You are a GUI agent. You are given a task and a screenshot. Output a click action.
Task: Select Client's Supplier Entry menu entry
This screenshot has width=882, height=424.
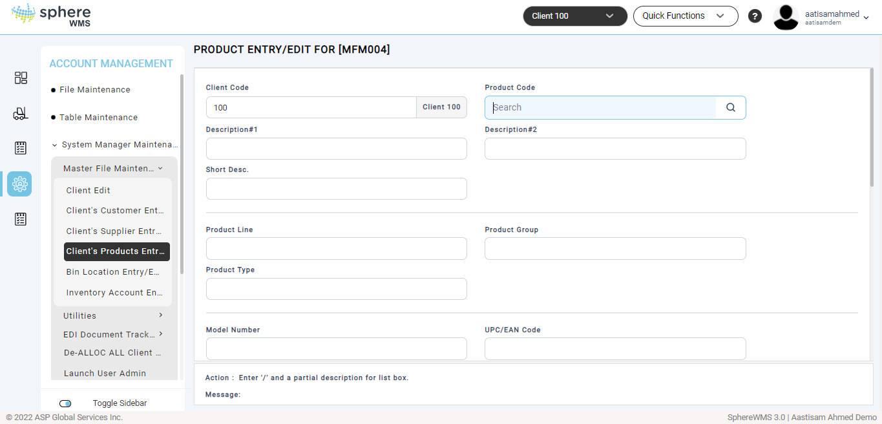pyautogui.click(x=115, y=231)
